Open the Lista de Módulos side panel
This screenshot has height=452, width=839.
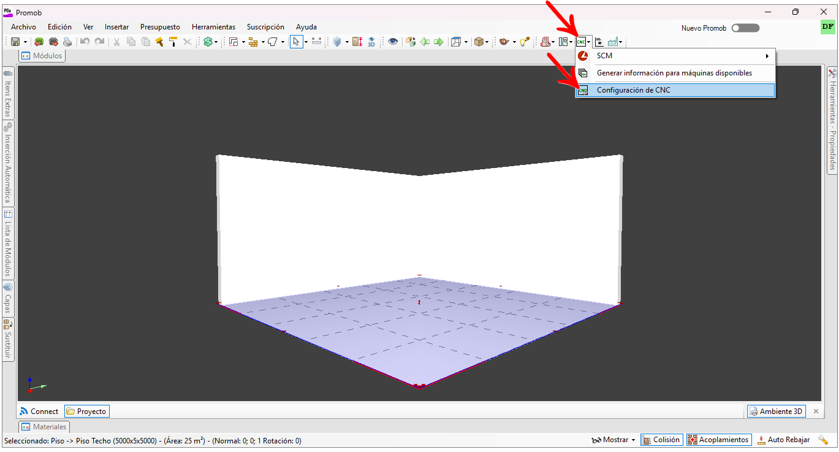click(x=8, y=244)
